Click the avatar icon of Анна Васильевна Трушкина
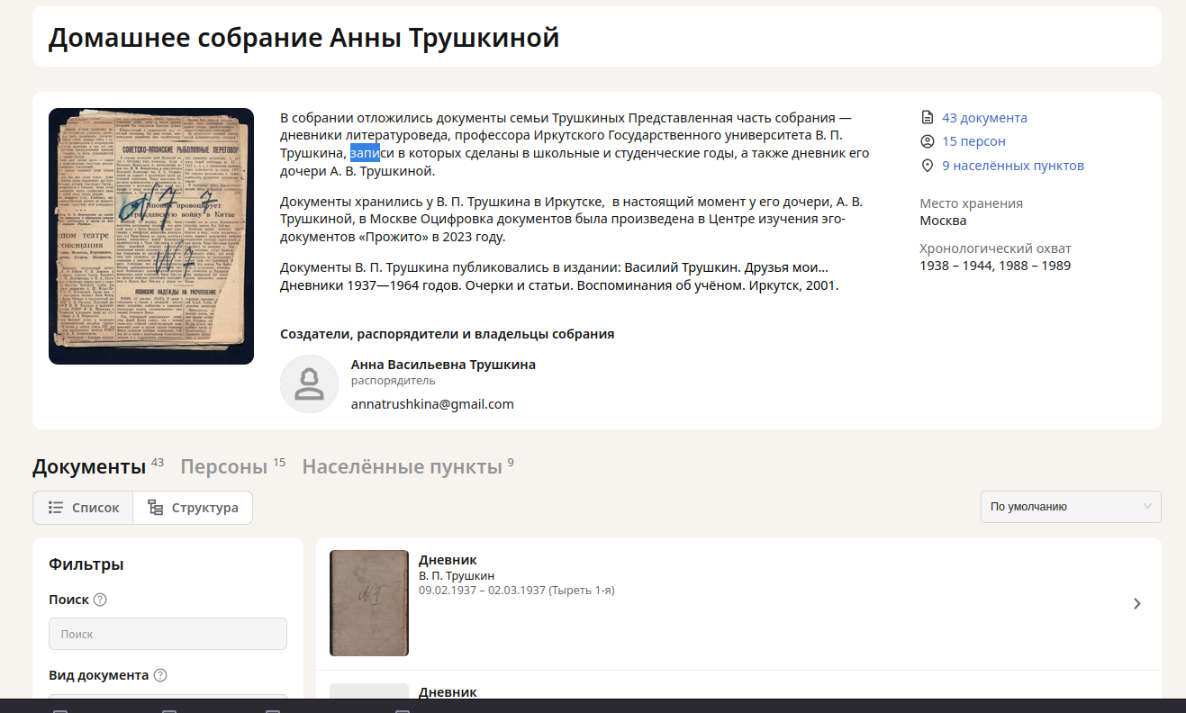 click(309, 384)
